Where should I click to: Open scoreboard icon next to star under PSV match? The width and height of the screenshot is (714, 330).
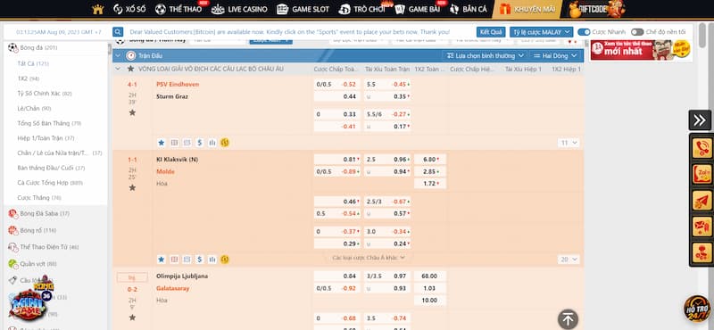(174, 143)
